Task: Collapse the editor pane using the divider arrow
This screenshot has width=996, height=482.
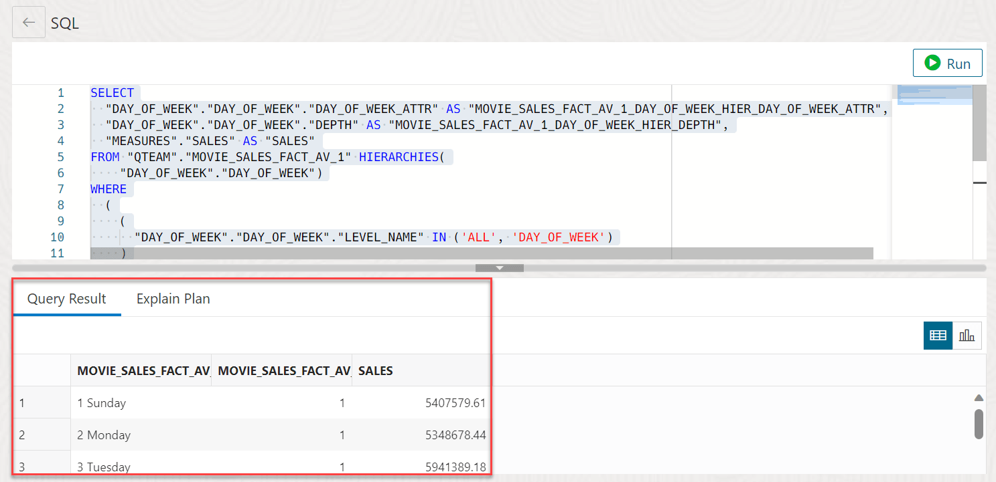Action: pos(500,267)
